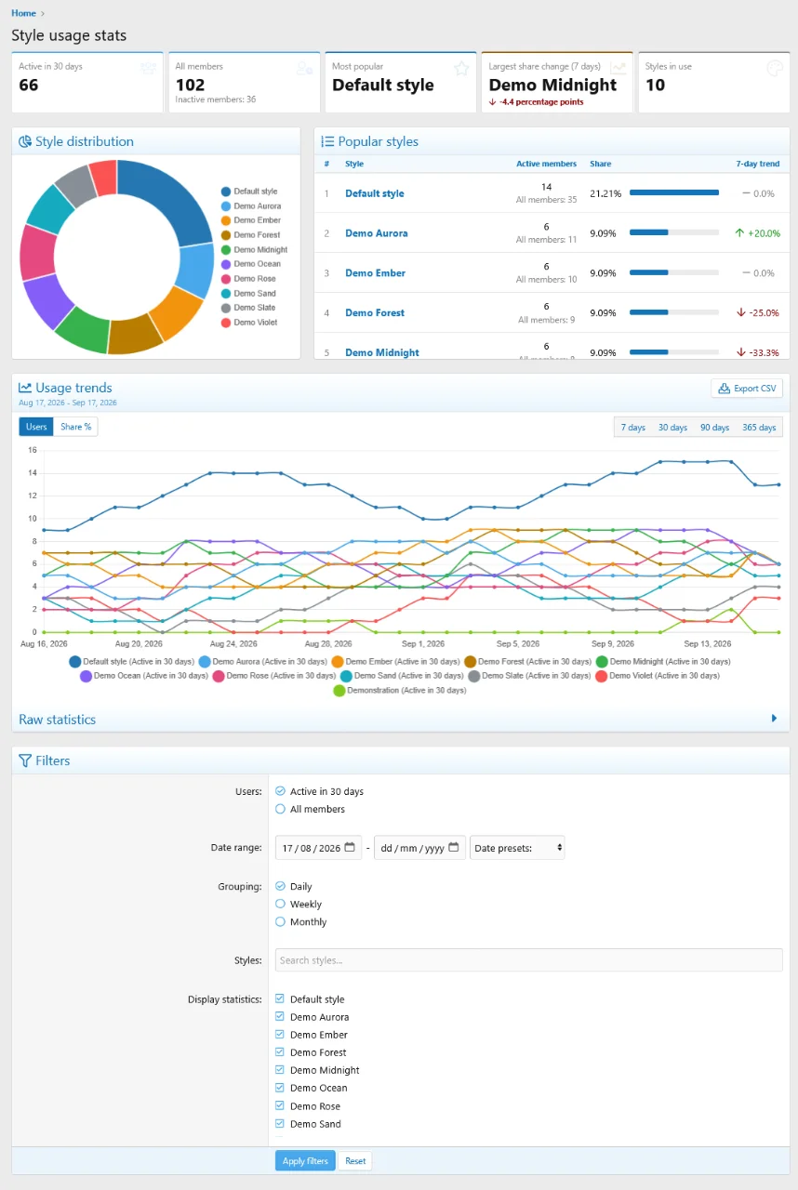Switch chart to Share % tab
798x1190 pixels.
[76, 427]
